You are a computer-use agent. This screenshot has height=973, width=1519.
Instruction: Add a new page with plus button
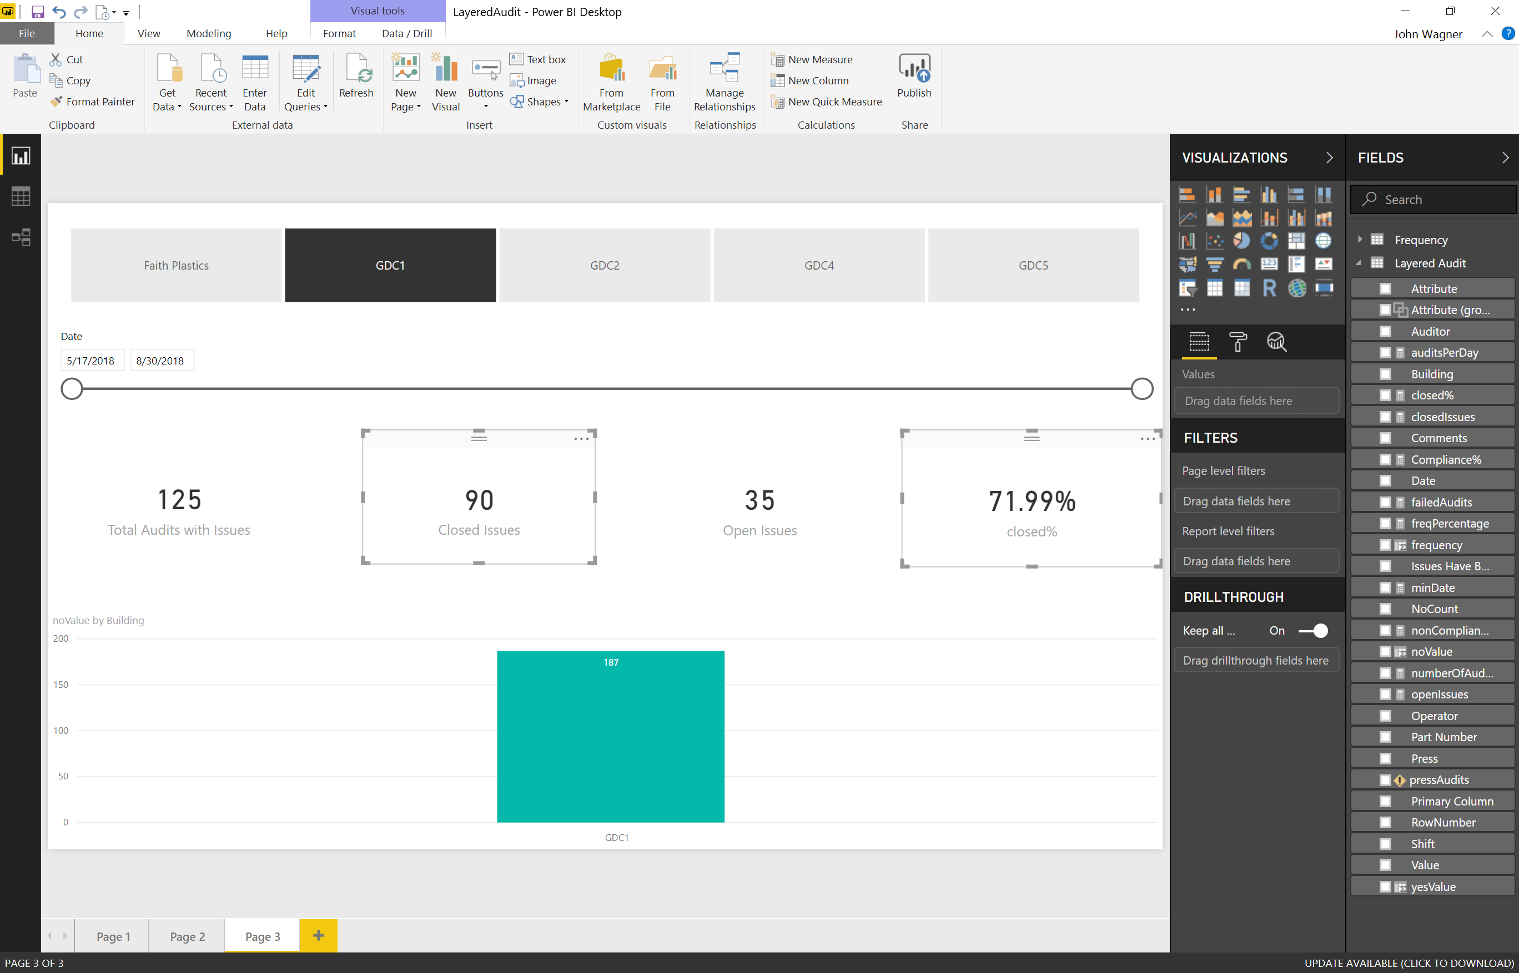click(x=319, y=936)
